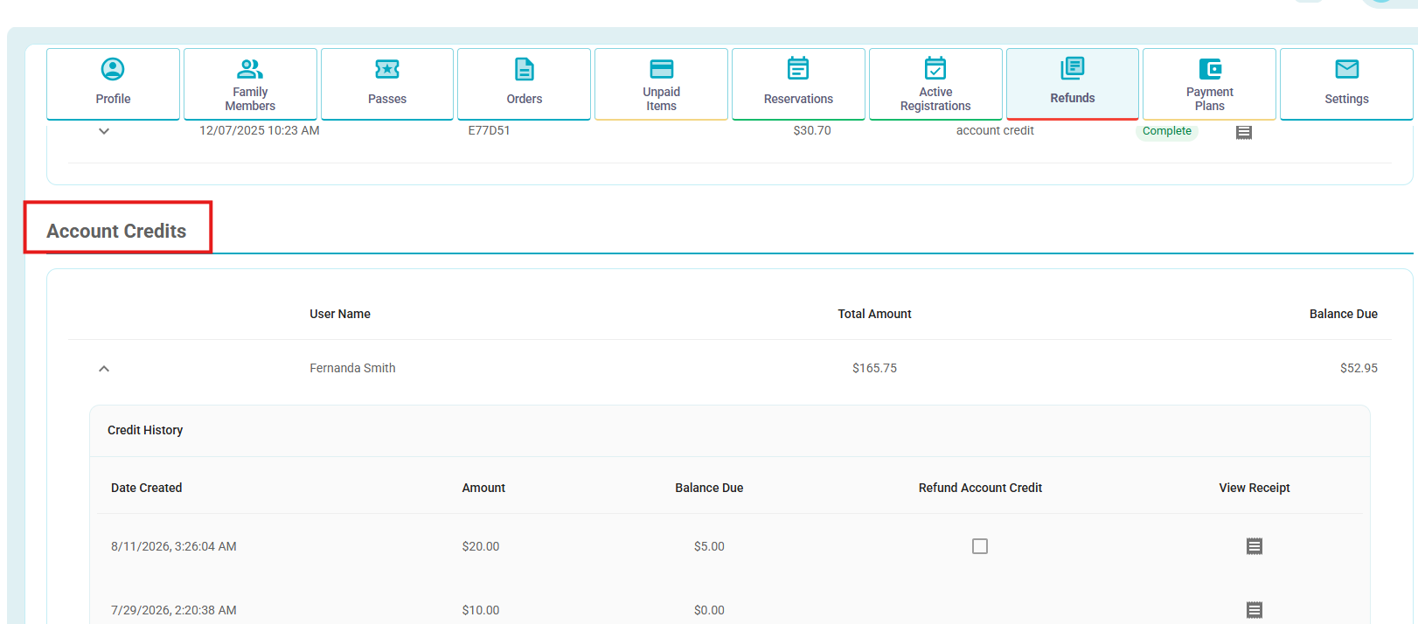Click the $165.75 total amount
Viewport: 1418px width, 624px height.
(x=874, y=368)
